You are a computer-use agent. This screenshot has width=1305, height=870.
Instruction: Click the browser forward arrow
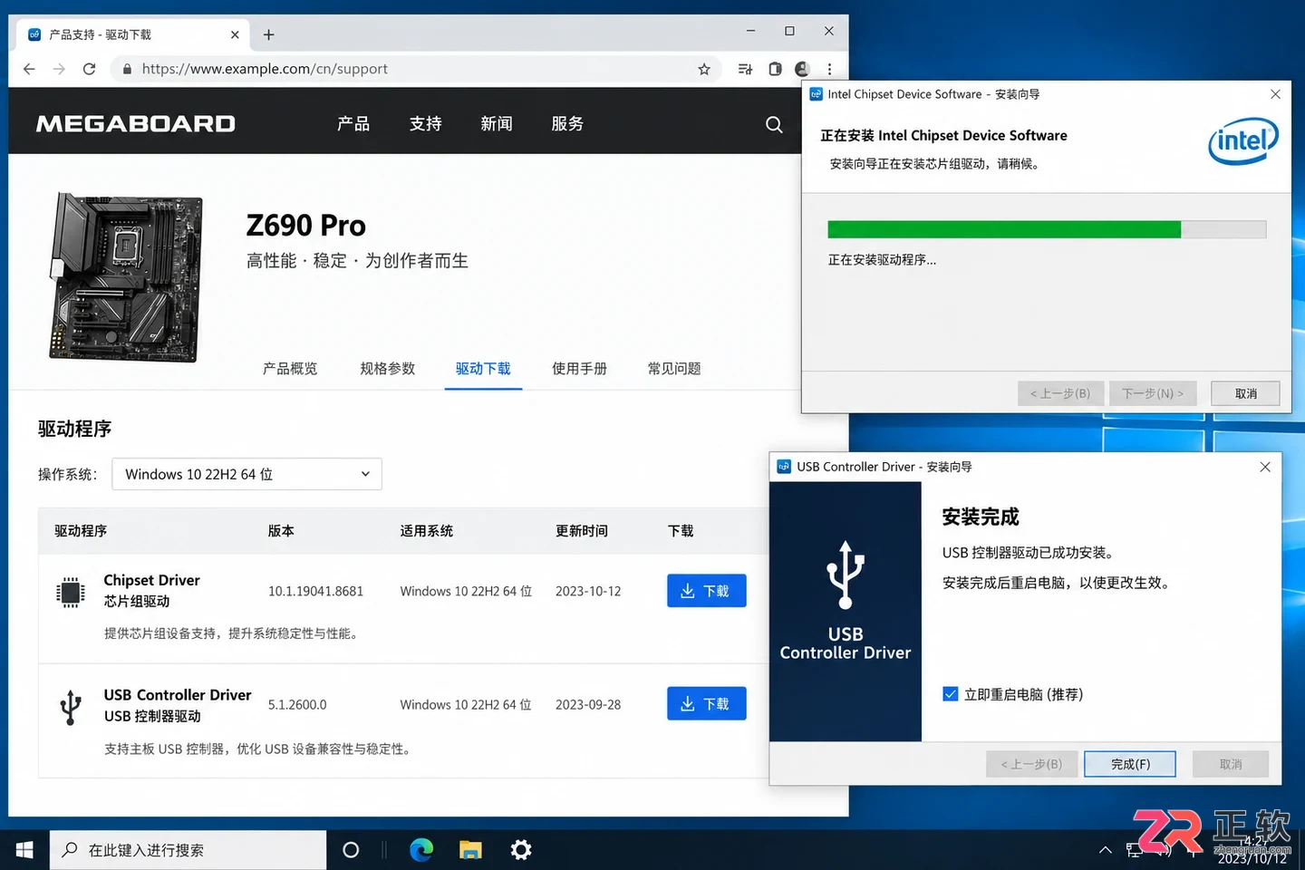[x=59, y=69]
